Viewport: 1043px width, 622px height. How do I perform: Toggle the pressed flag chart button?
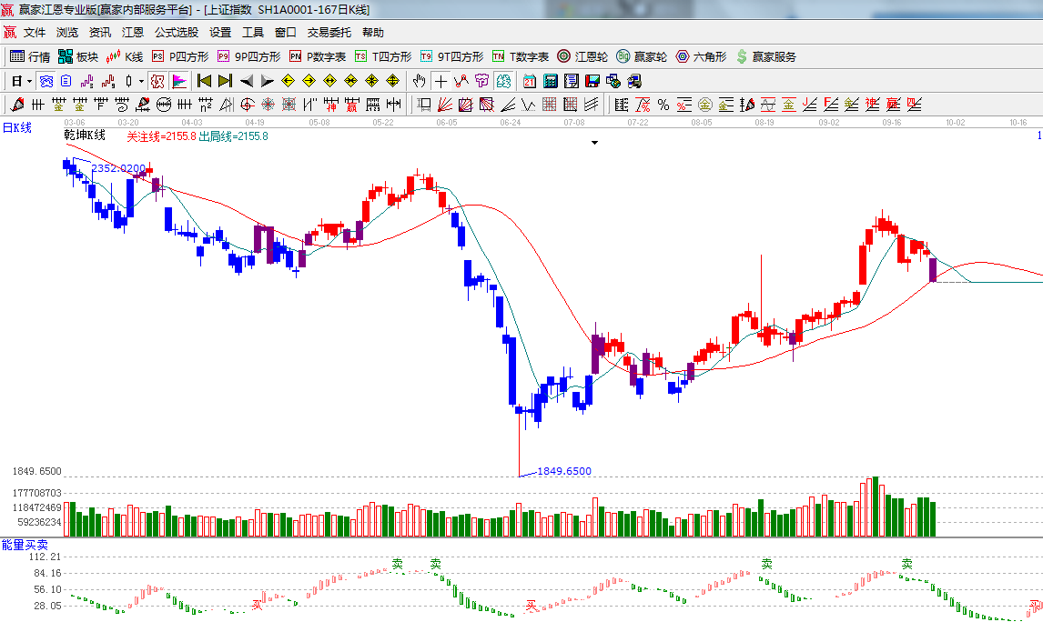[178, 81]
